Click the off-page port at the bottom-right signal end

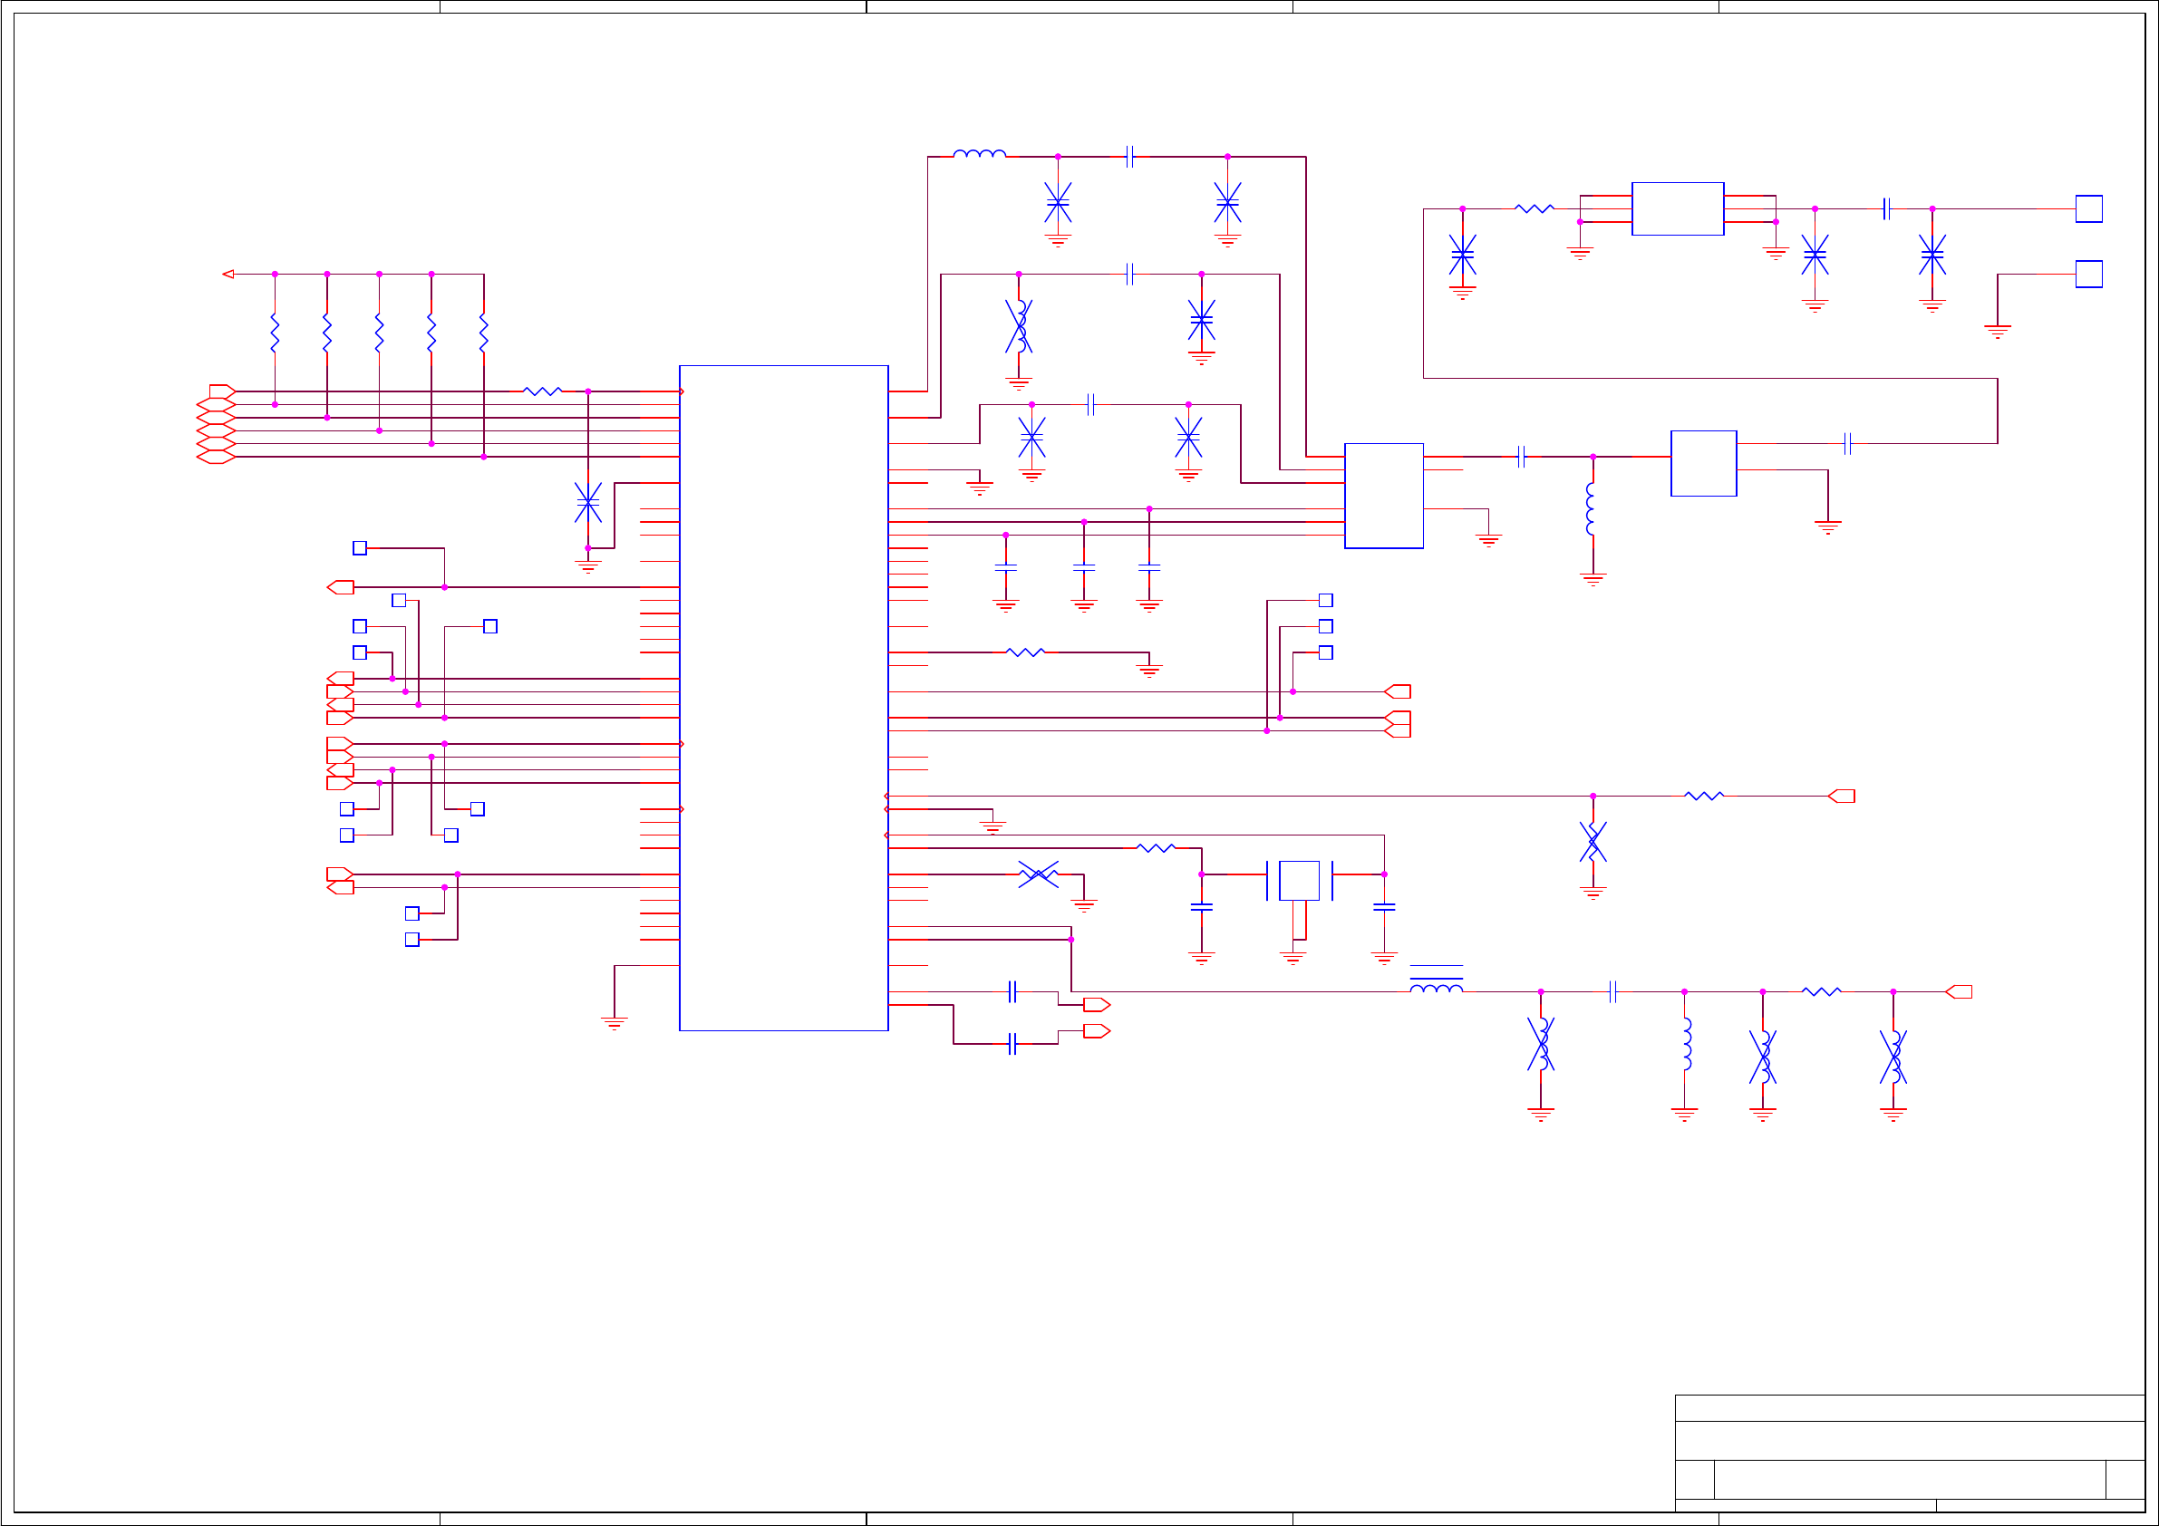1959,992
